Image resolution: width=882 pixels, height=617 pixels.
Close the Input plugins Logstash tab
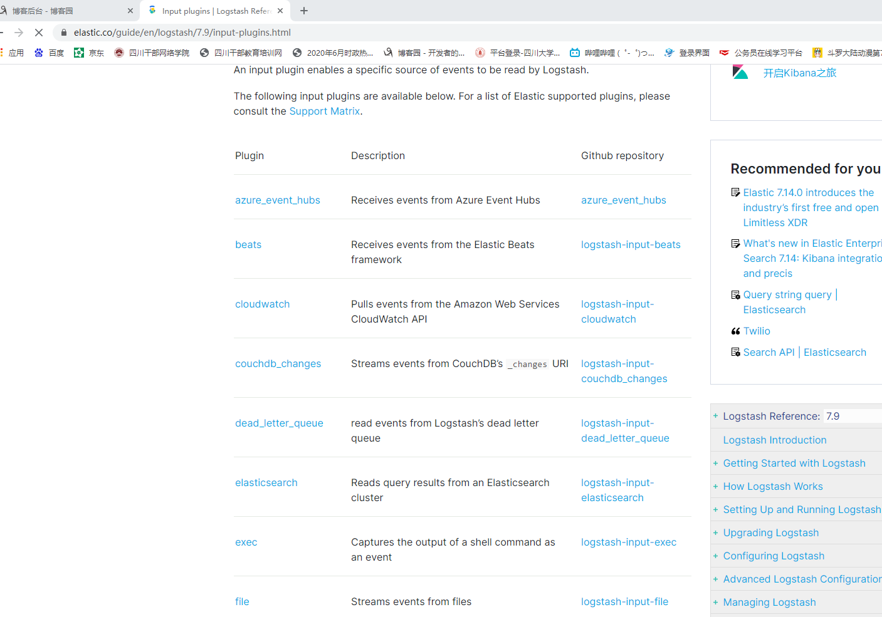click(280, 11)
